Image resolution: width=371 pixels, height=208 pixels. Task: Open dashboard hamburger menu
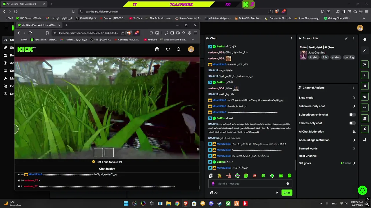[x=6, y=28]
